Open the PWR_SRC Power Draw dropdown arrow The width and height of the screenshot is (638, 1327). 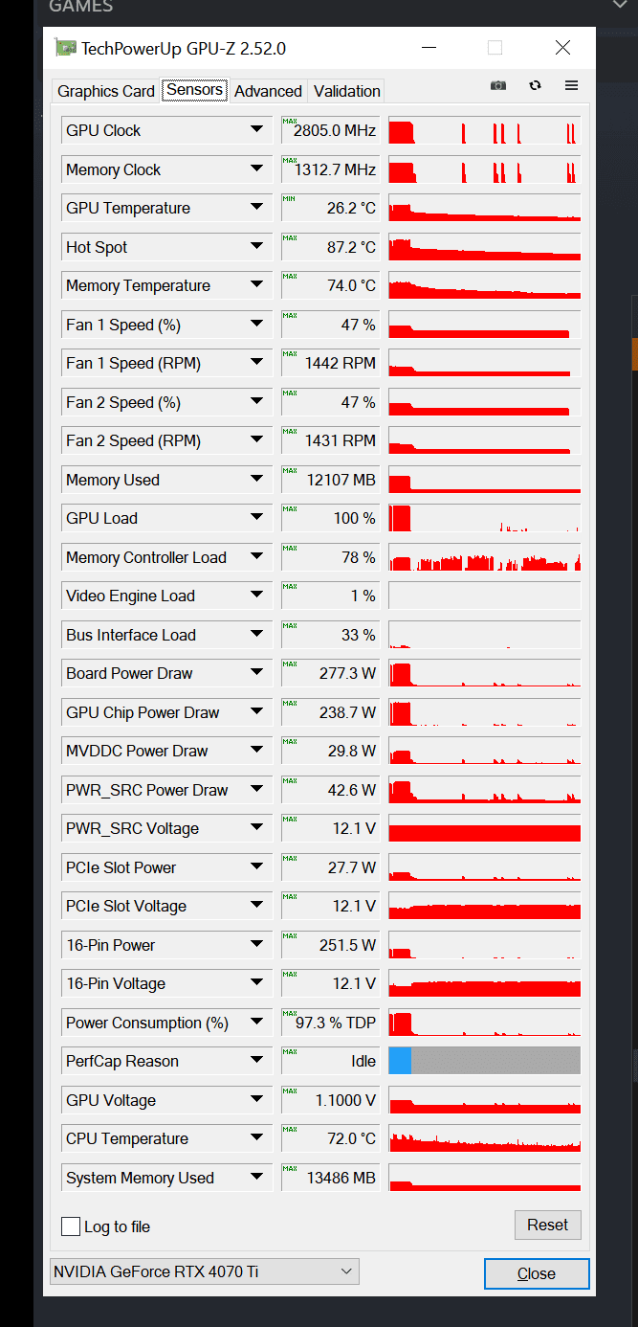(256, 790)
